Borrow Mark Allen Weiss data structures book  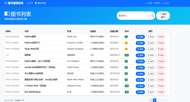[140, 80]
